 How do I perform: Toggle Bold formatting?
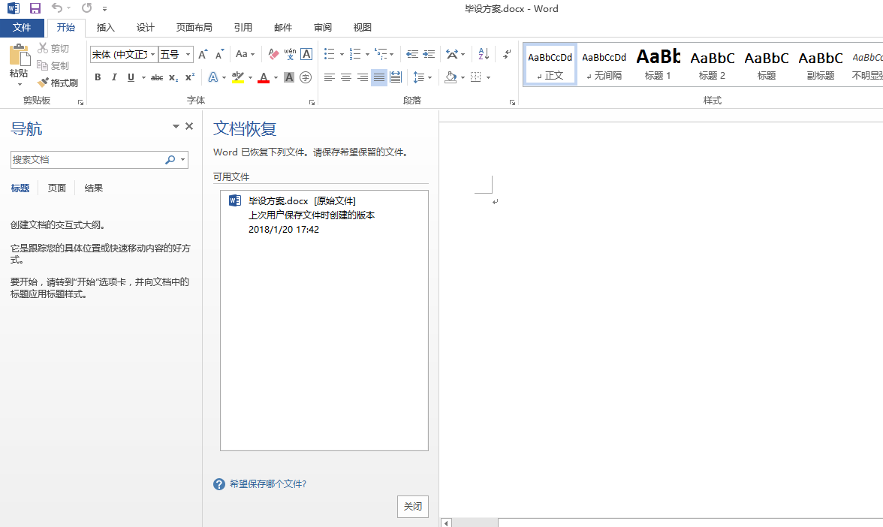tap(98, 77)
